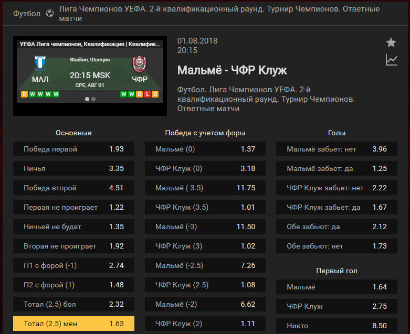Viewport: 410px width, 334px height.
Task: Bet on Мальмё (-2.5) at 7.26
Action: point(205,265)
